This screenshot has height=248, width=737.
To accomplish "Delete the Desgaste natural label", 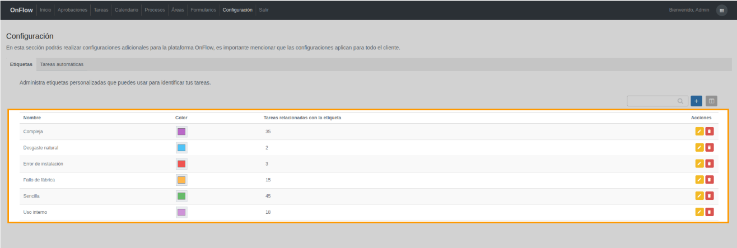I will [x=709, y=148].
